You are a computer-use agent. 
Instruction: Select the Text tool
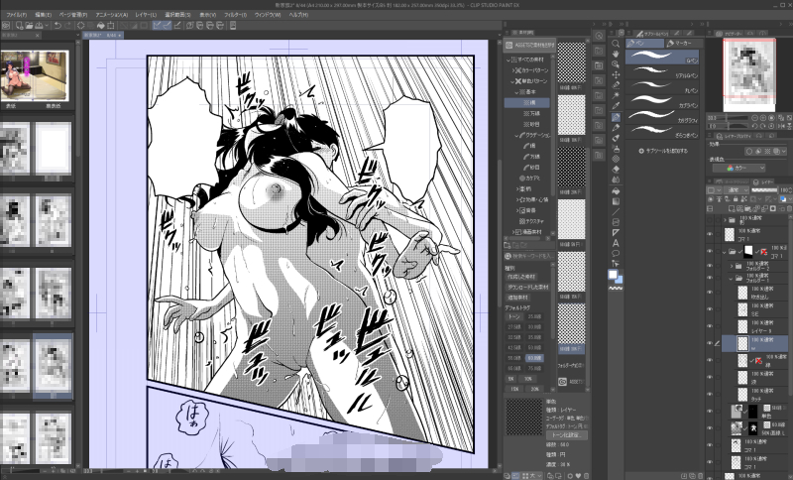pos(616,243)
